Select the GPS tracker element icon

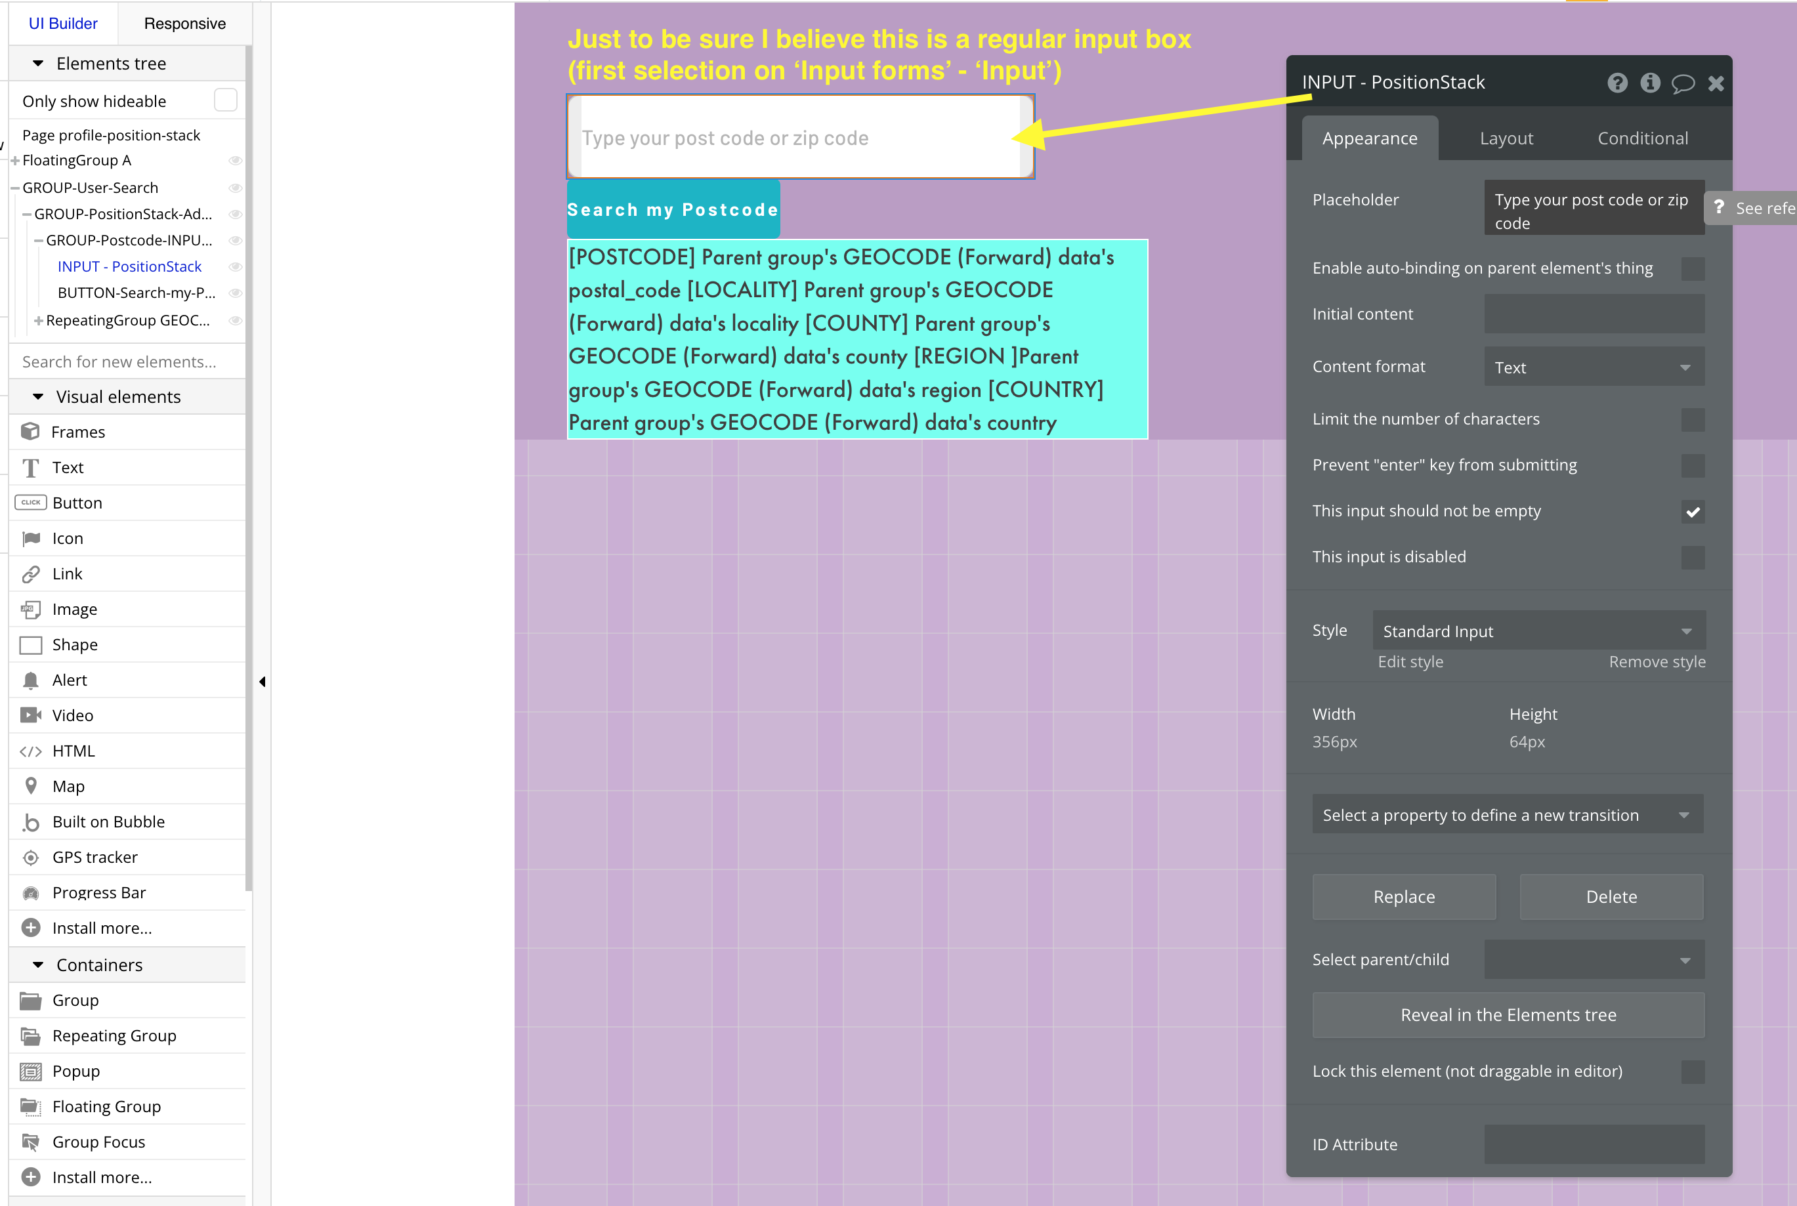[x=31, y=857]
